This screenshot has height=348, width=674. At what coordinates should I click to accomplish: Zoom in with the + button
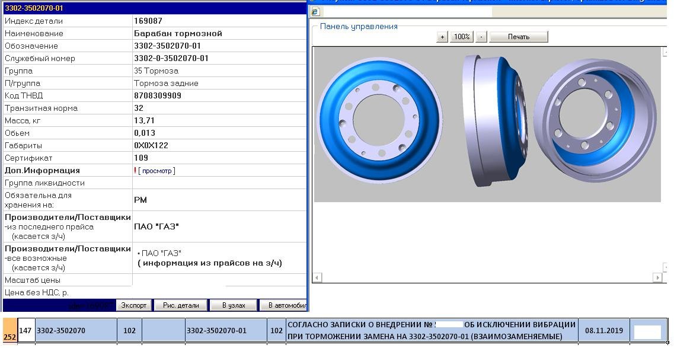pos(442,37)
